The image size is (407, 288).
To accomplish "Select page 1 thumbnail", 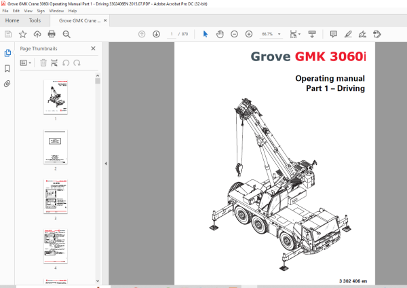I will point(56,97).
